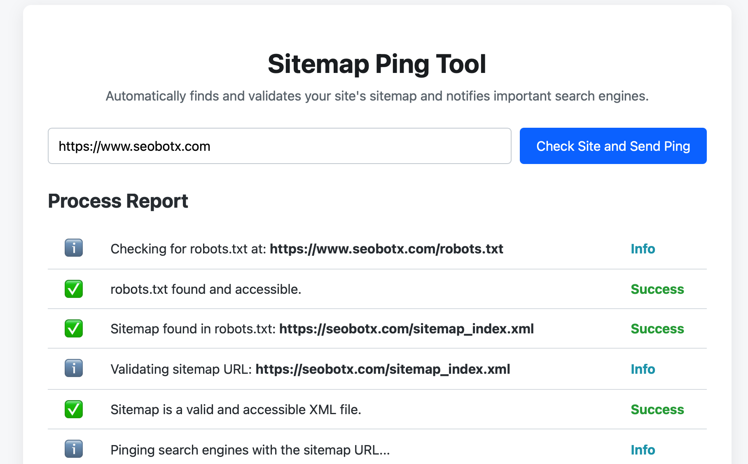Screen dimensions: 748x464
Task: Click the Sitemap Ping Tool title
Action: [x=377, y=64]
